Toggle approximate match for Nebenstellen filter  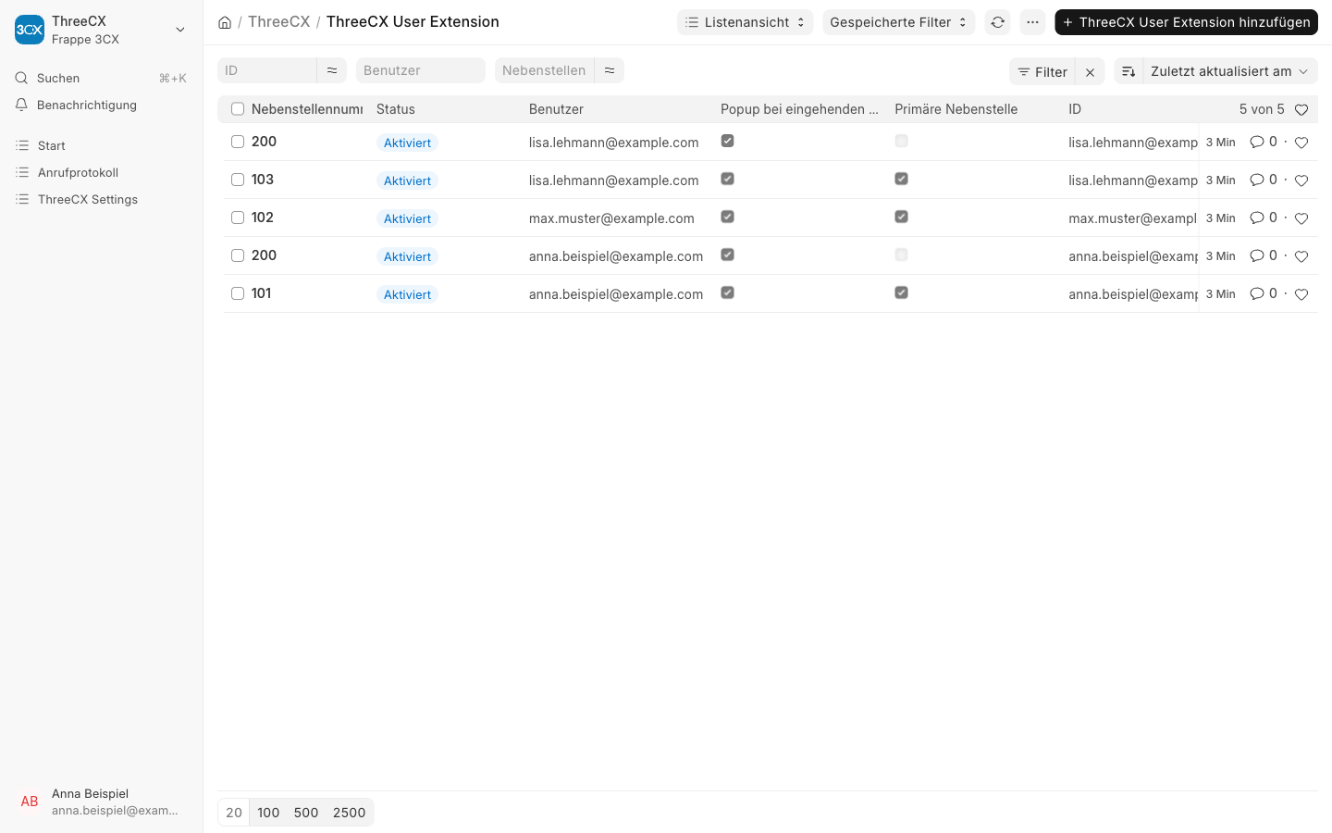610,70
